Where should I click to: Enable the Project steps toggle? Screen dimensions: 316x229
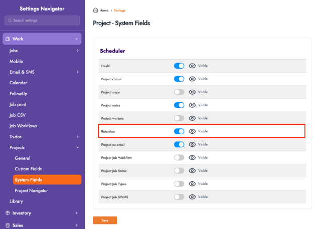pyautogui.click(x=179, y=92)
